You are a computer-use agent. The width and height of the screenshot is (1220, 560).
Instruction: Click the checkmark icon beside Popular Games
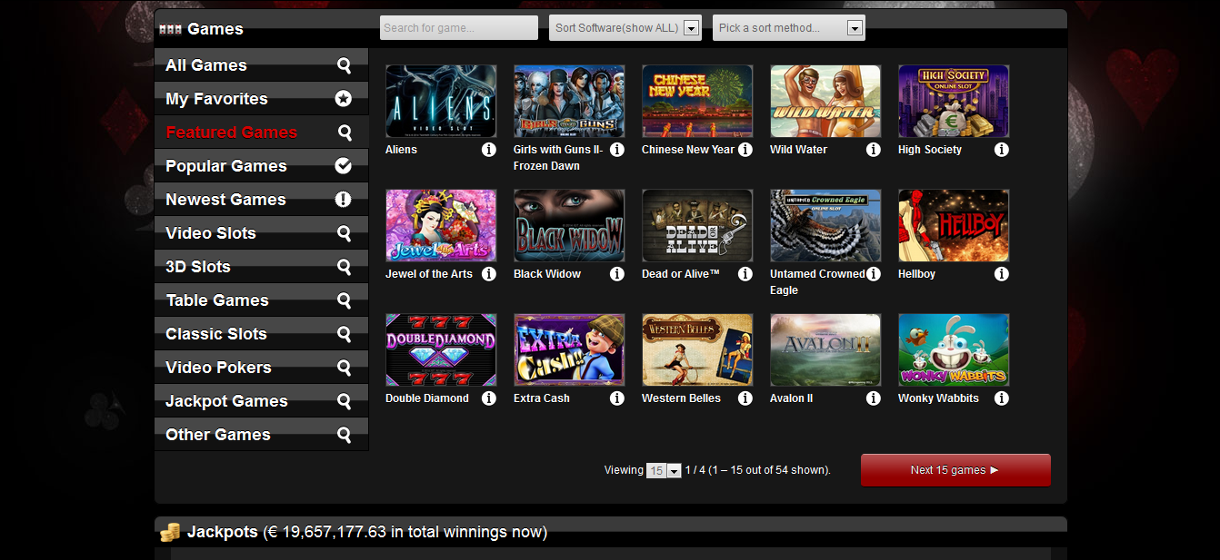point(343,166)
